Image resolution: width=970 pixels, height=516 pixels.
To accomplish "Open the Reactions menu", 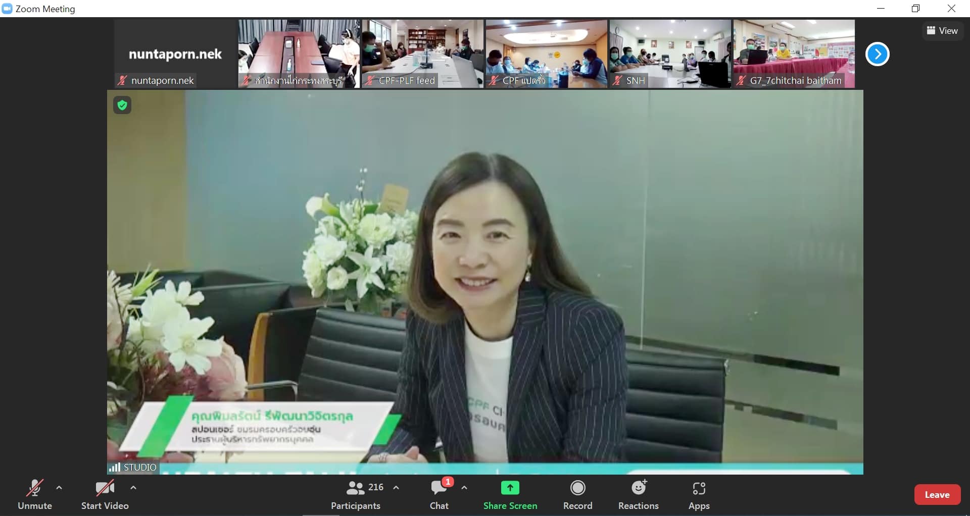I will tap(639, 494).
